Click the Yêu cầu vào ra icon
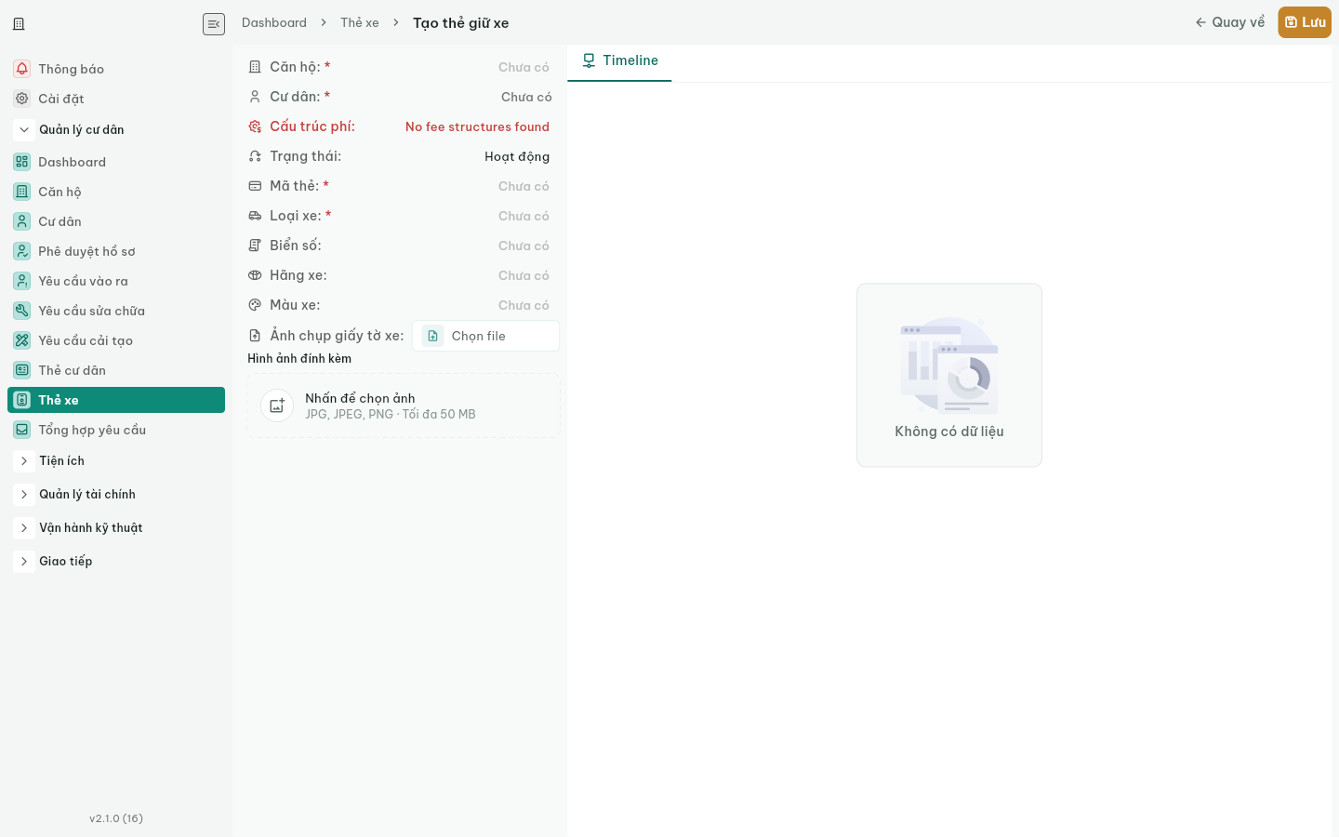Viewport: 1339px width, 837px height. [22, 281]
